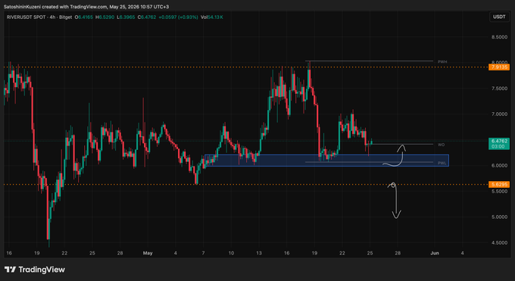Click the volume reading Vol 54.13 K
515x281 pixels.
coord(212,17)
